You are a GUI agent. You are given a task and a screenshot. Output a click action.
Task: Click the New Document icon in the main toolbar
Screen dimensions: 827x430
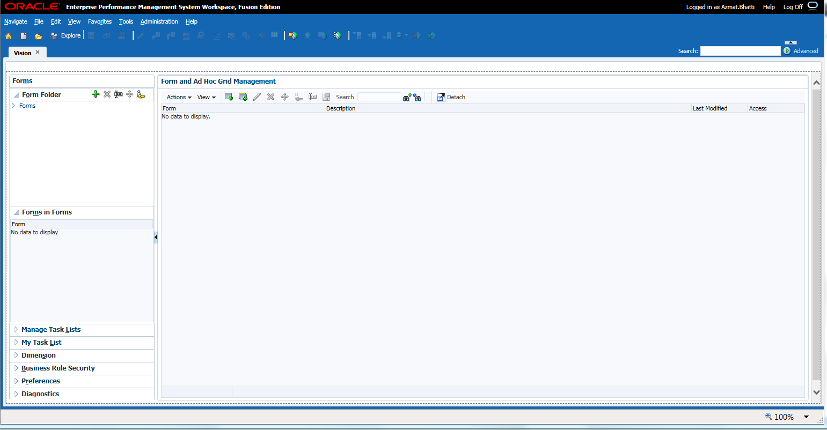coord(24,36)
